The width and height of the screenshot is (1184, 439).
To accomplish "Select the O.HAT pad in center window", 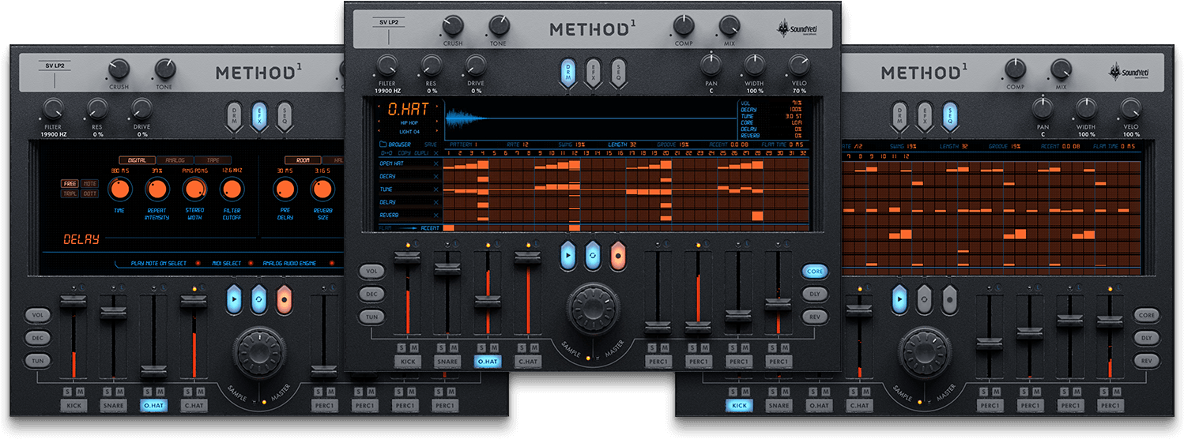I will (x=487, y=362).
